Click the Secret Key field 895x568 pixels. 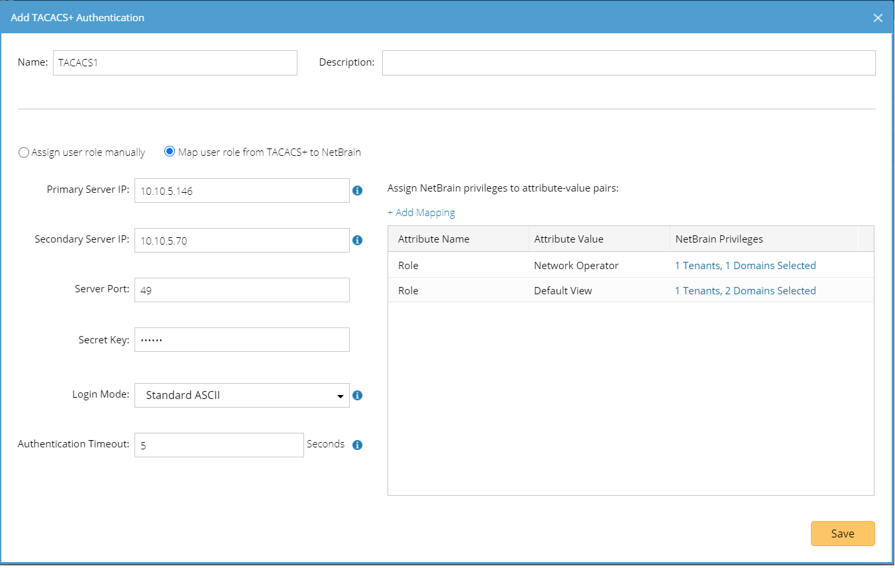pos(242,340)
